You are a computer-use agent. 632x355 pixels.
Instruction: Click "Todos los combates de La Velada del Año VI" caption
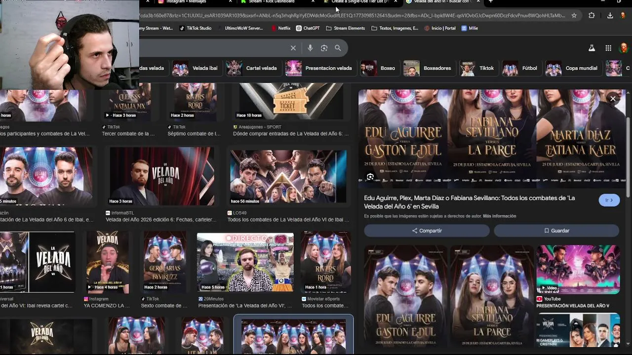288,219
